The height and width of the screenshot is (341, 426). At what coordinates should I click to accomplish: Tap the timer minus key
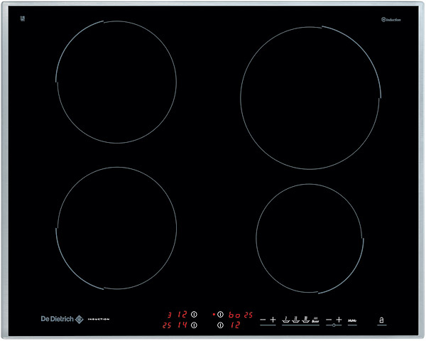point(329,320)
